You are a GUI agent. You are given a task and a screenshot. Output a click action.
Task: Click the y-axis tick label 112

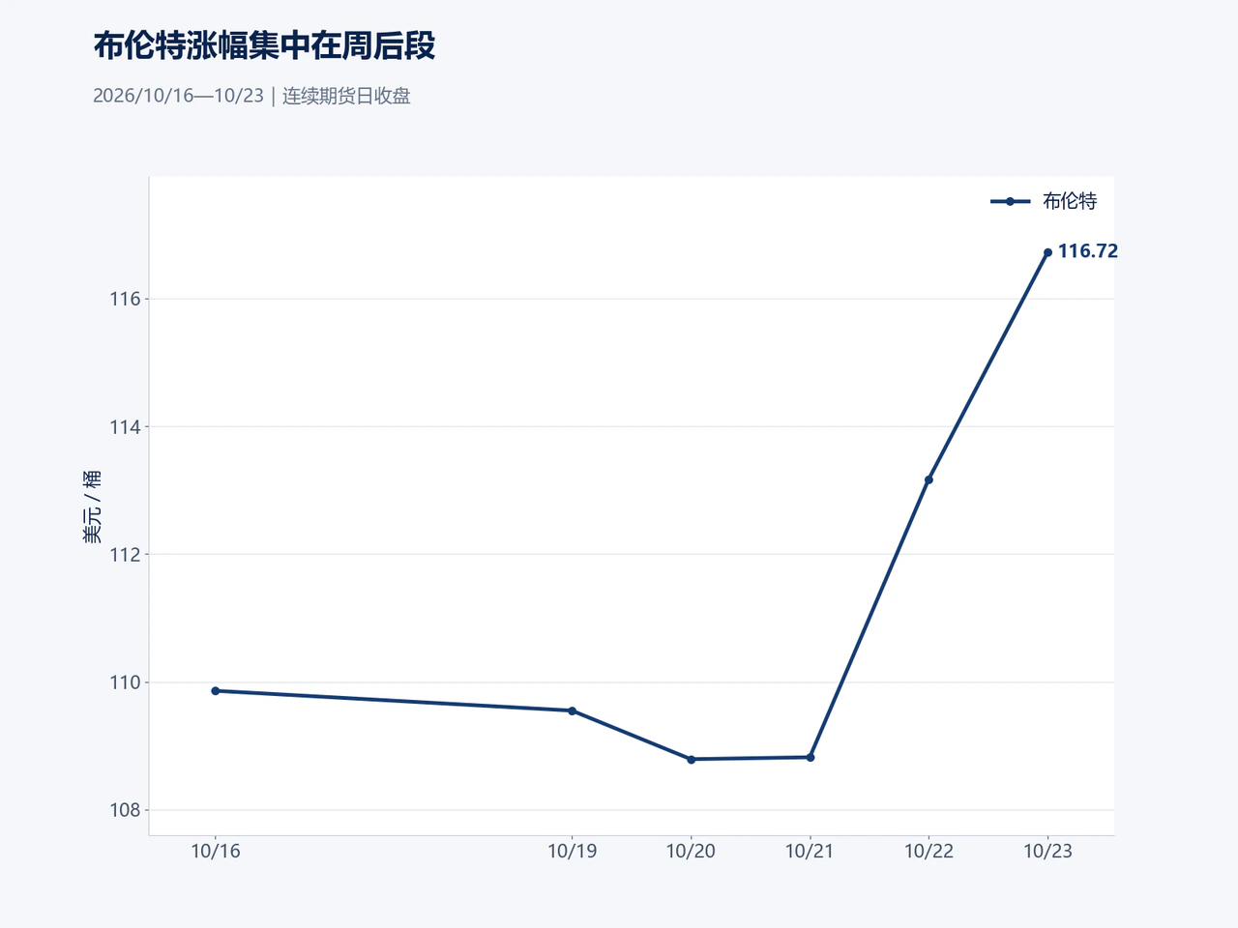click(x=125, y=555)
